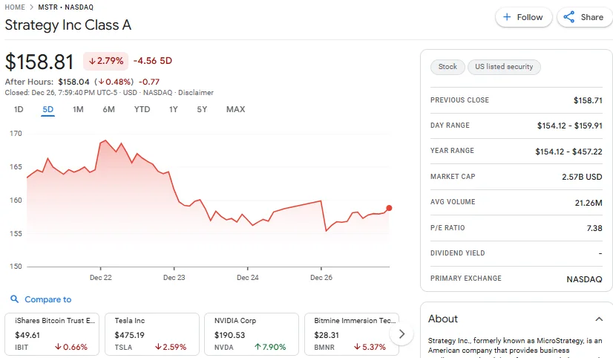Click the MARKET CAP value 2.57B USD
613x358 pixels.
(582, 177)
